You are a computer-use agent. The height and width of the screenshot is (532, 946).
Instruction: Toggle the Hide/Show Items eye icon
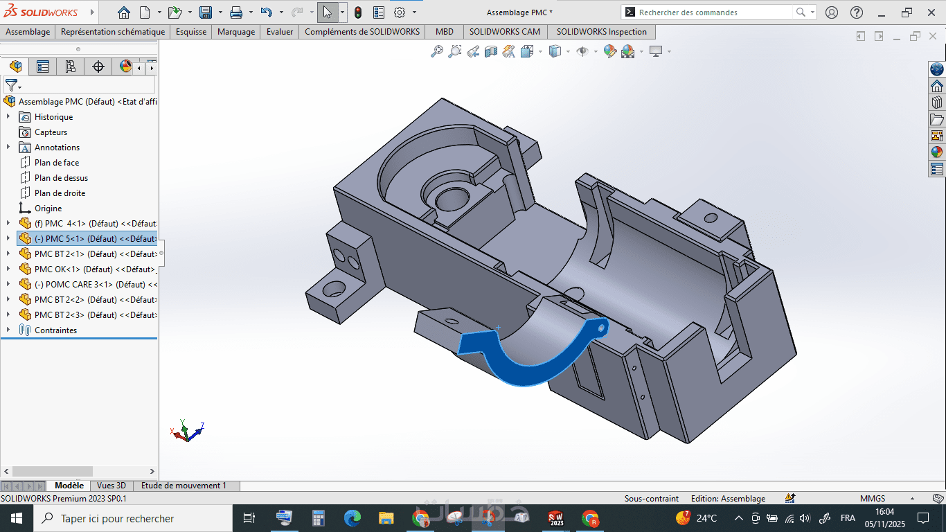pyautogui.click(x=582, y=51)
